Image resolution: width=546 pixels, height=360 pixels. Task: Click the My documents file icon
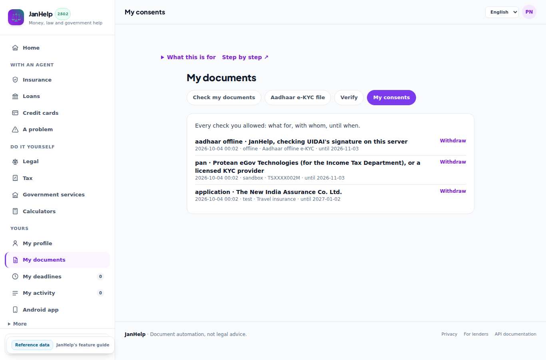[15, 260]
